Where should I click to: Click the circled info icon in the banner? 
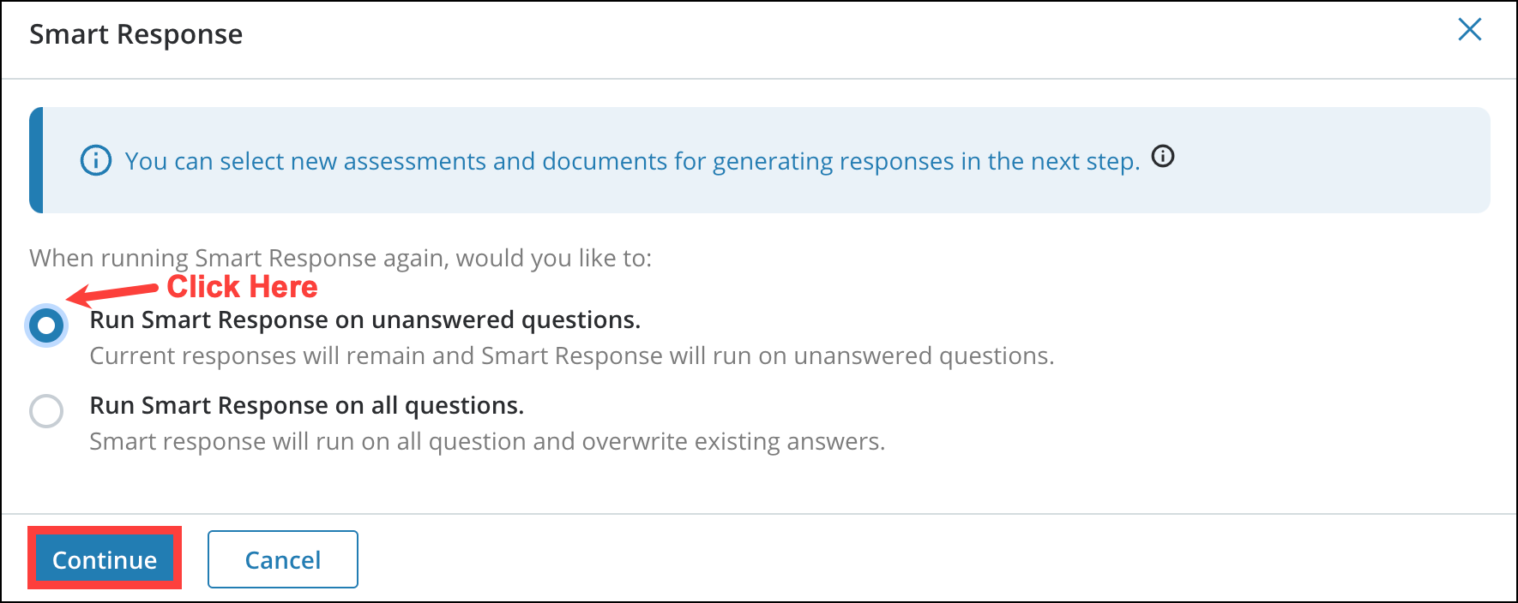(94, 160)
